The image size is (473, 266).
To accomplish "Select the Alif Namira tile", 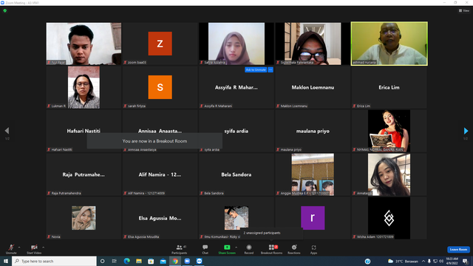I will [x=160, y=174].
